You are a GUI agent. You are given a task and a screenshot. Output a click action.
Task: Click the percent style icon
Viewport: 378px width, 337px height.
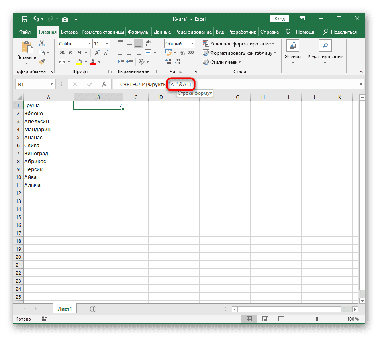[182, 53]
